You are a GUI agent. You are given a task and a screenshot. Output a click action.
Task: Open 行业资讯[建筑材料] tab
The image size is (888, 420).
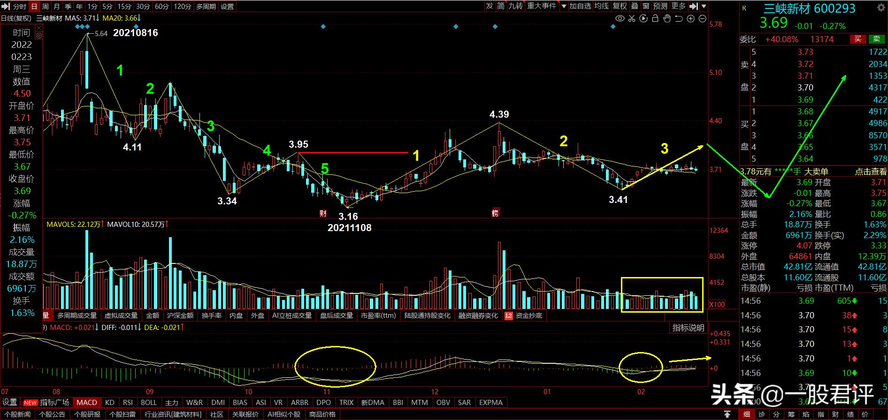pos(173,414)
